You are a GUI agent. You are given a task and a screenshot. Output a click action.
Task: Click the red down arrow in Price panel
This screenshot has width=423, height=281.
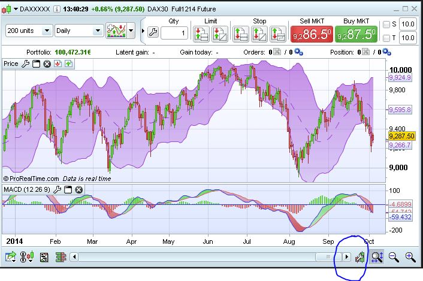tap(58, 64)
